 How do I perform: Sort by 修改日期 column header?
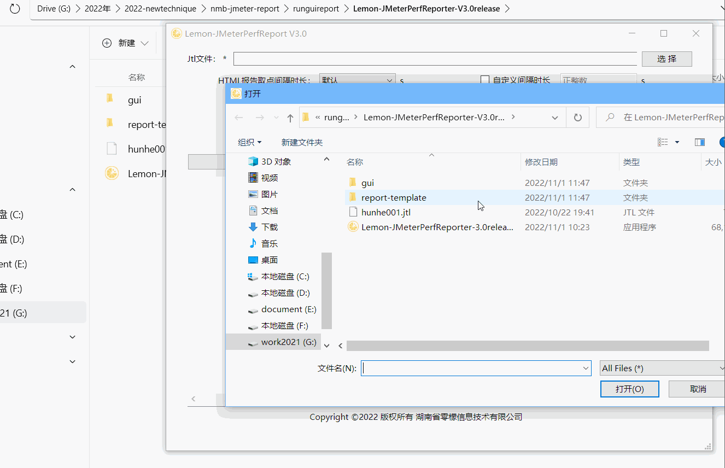coord(541,162)
